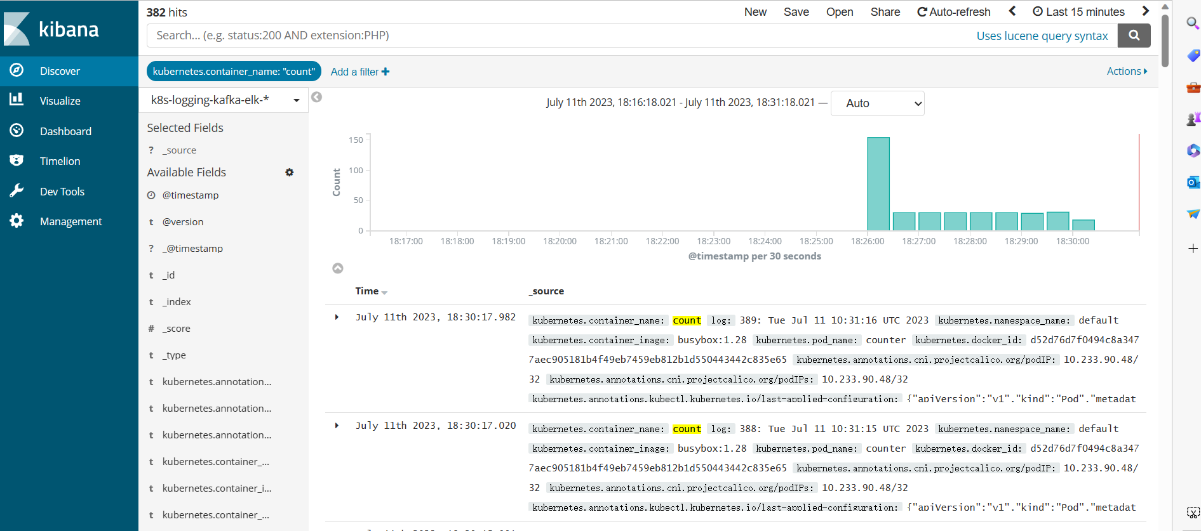This screenshot has width=1201, height=531.
Task: Sort by the Time column header
Action: point(371,291)
